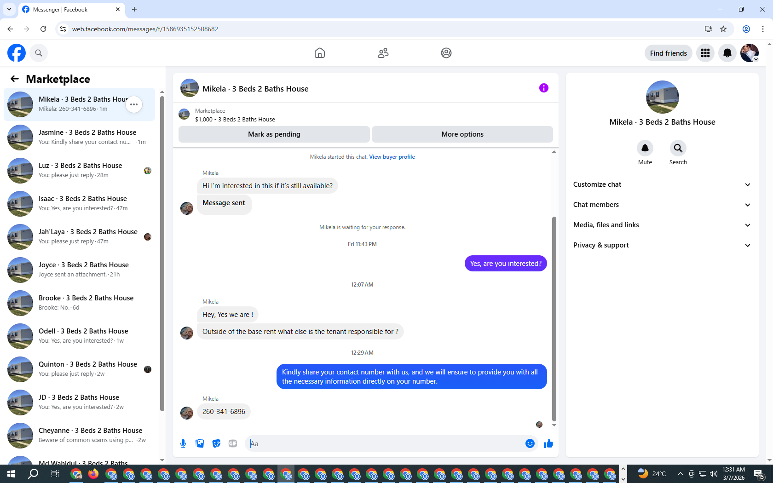Viewport: 773px width, 483px height.
Task: Open the Groups icon in top navigation
Action: tap(446, 53)
